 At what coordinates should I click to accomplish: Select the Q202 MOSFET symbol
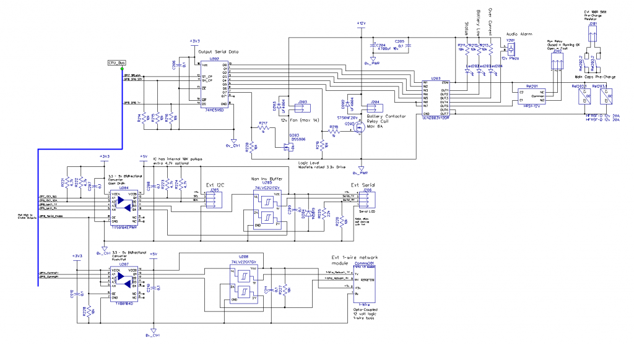[x=358, y=129]
